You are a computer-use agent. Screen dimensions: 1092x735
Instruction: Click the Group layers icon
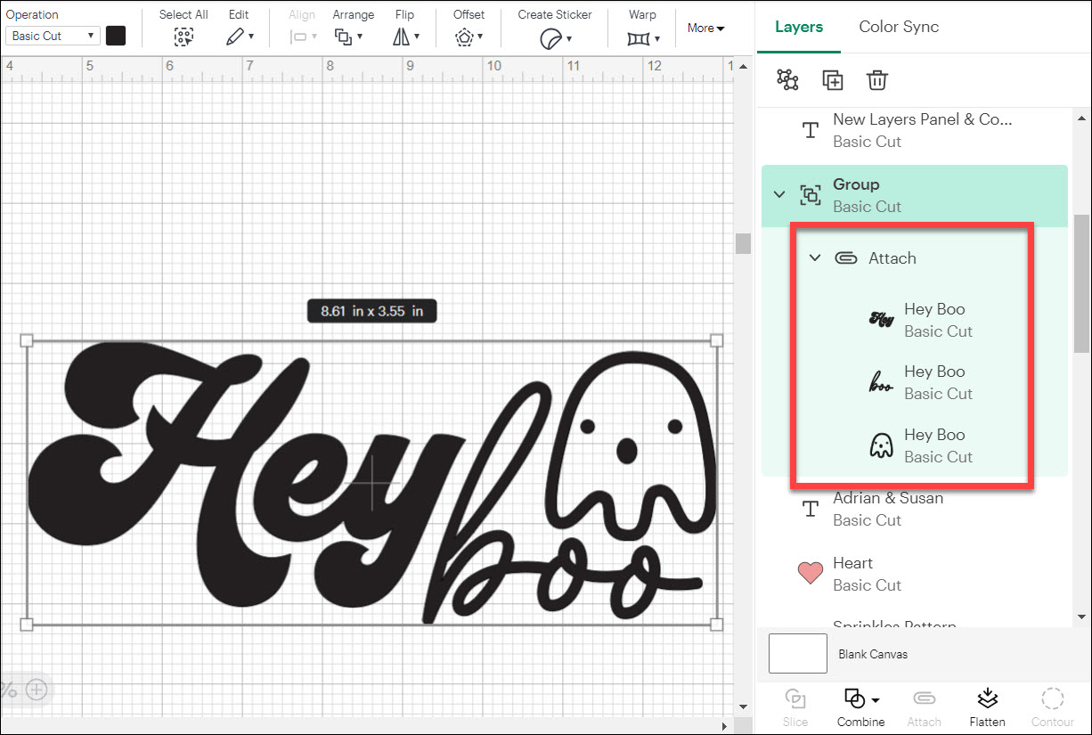pyautogui.click(x=787, y=80)
